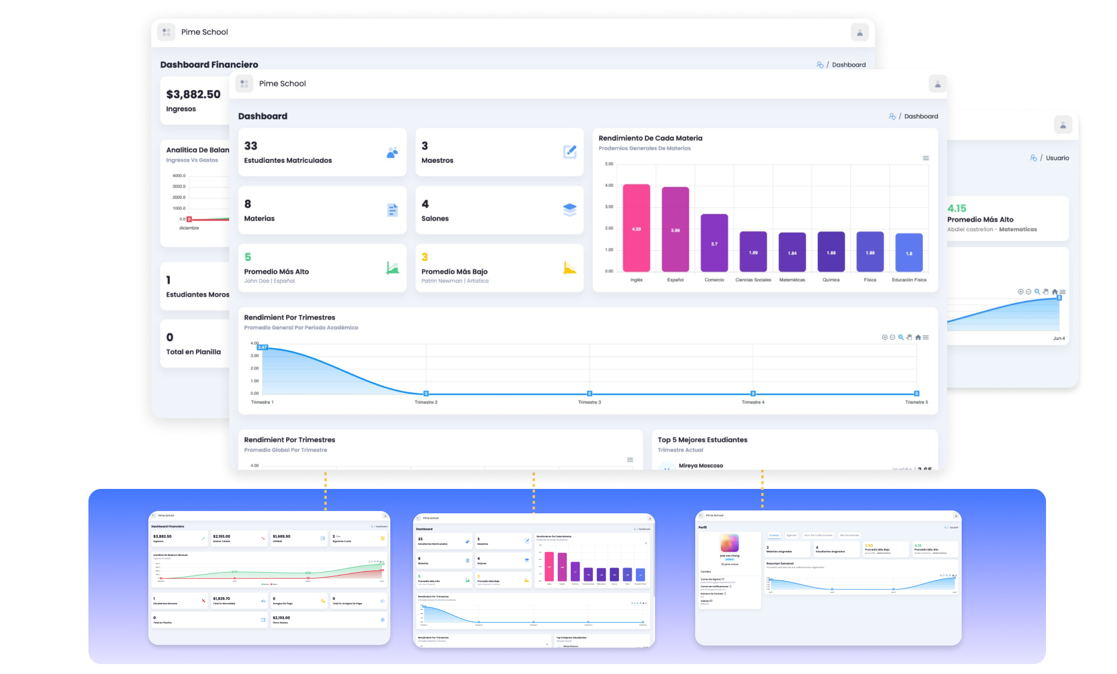Open the financial dashboard thumbnail preview
This screenshot has height=674, width=1117.
(x=269, y=578)
